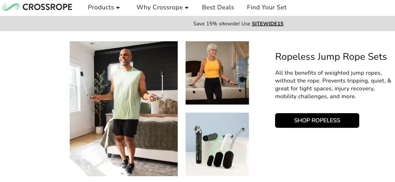Open the Find Your Set page
The image size is (395, 182).
(x=267, y=7)
